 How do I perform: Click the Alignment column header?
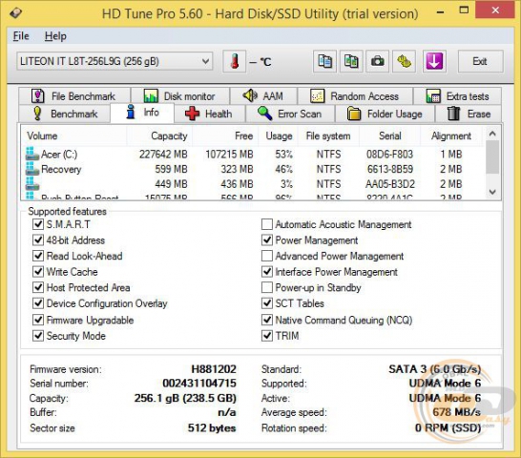pos(451,135)
